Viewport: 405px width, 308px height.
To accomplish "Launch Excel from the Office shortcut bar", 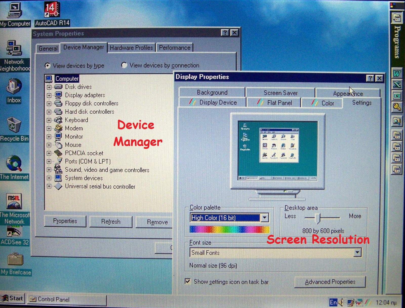I will pyautogui.click(x=397, y=85).
